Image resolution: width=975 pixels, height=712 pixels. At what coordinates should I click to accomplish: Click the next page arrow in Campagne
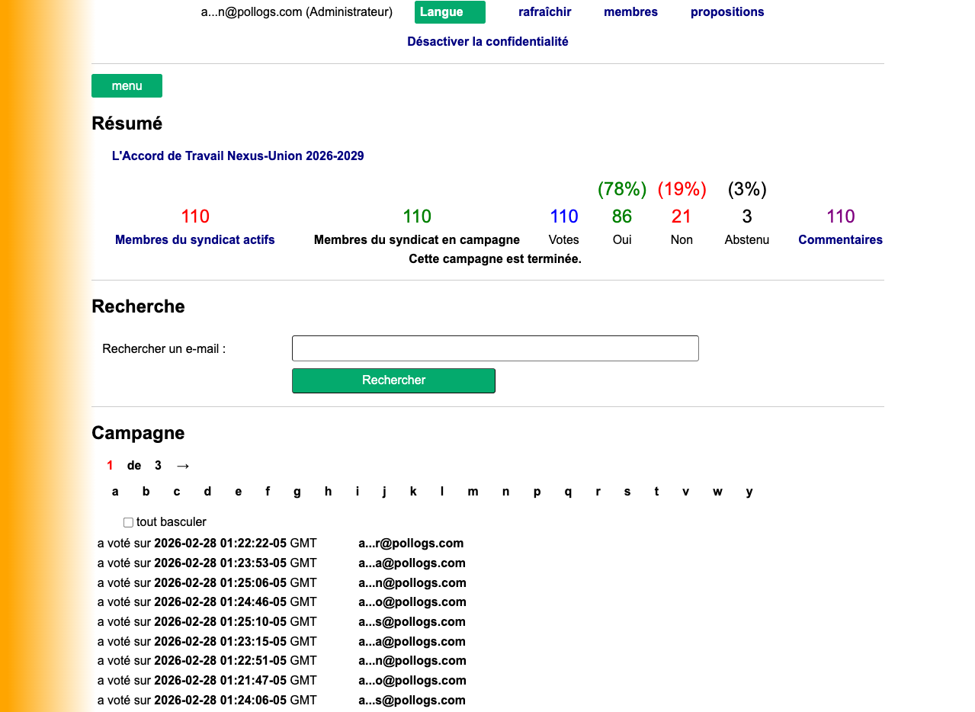coord(182,466)
